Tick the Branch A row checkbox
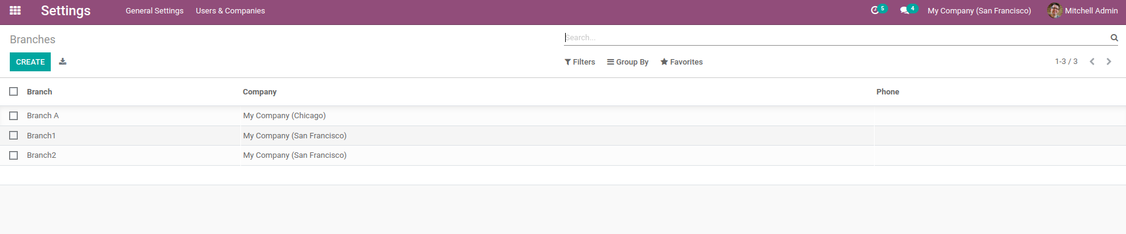This screenshot has height=234, width=1126. (13, 116)
